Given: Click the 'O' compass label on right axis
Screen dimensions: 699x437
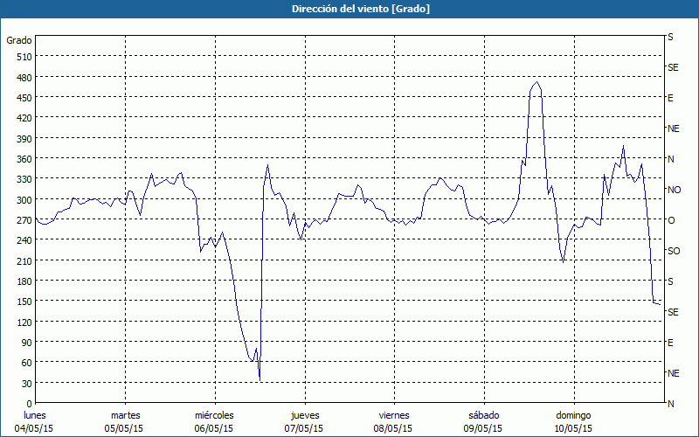Looking at the screenshot, I should 671,220.
